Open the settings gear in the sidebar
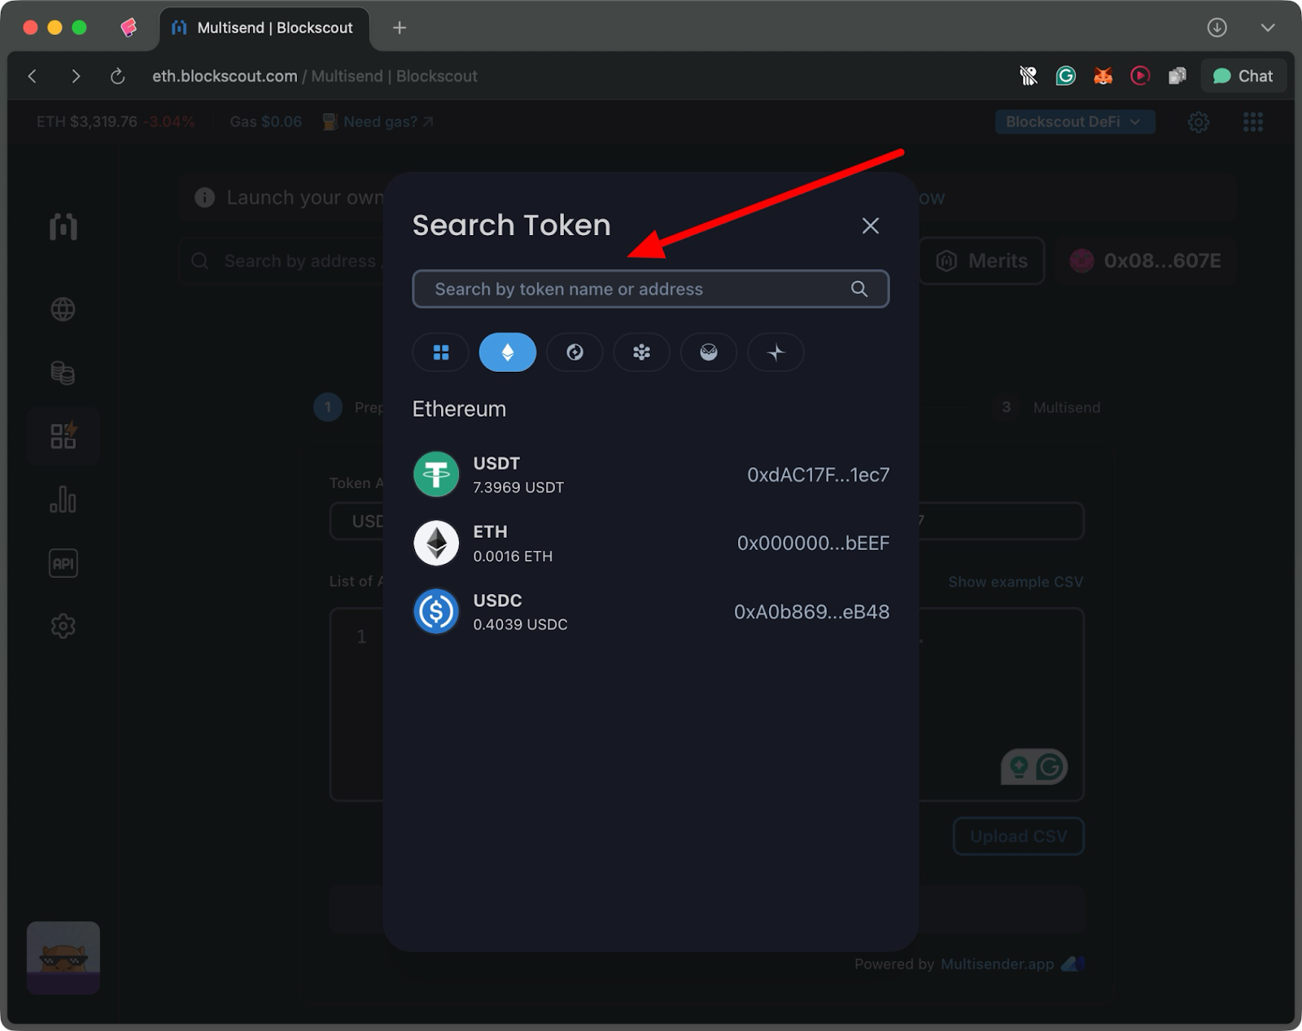 pos(63,626)
